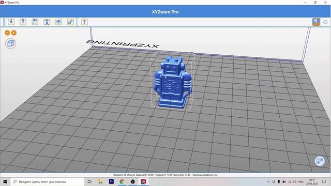Open the OBS Studio taskbar icon
The height and width of the screenshot is (186, 331).
tap(132, 181)
